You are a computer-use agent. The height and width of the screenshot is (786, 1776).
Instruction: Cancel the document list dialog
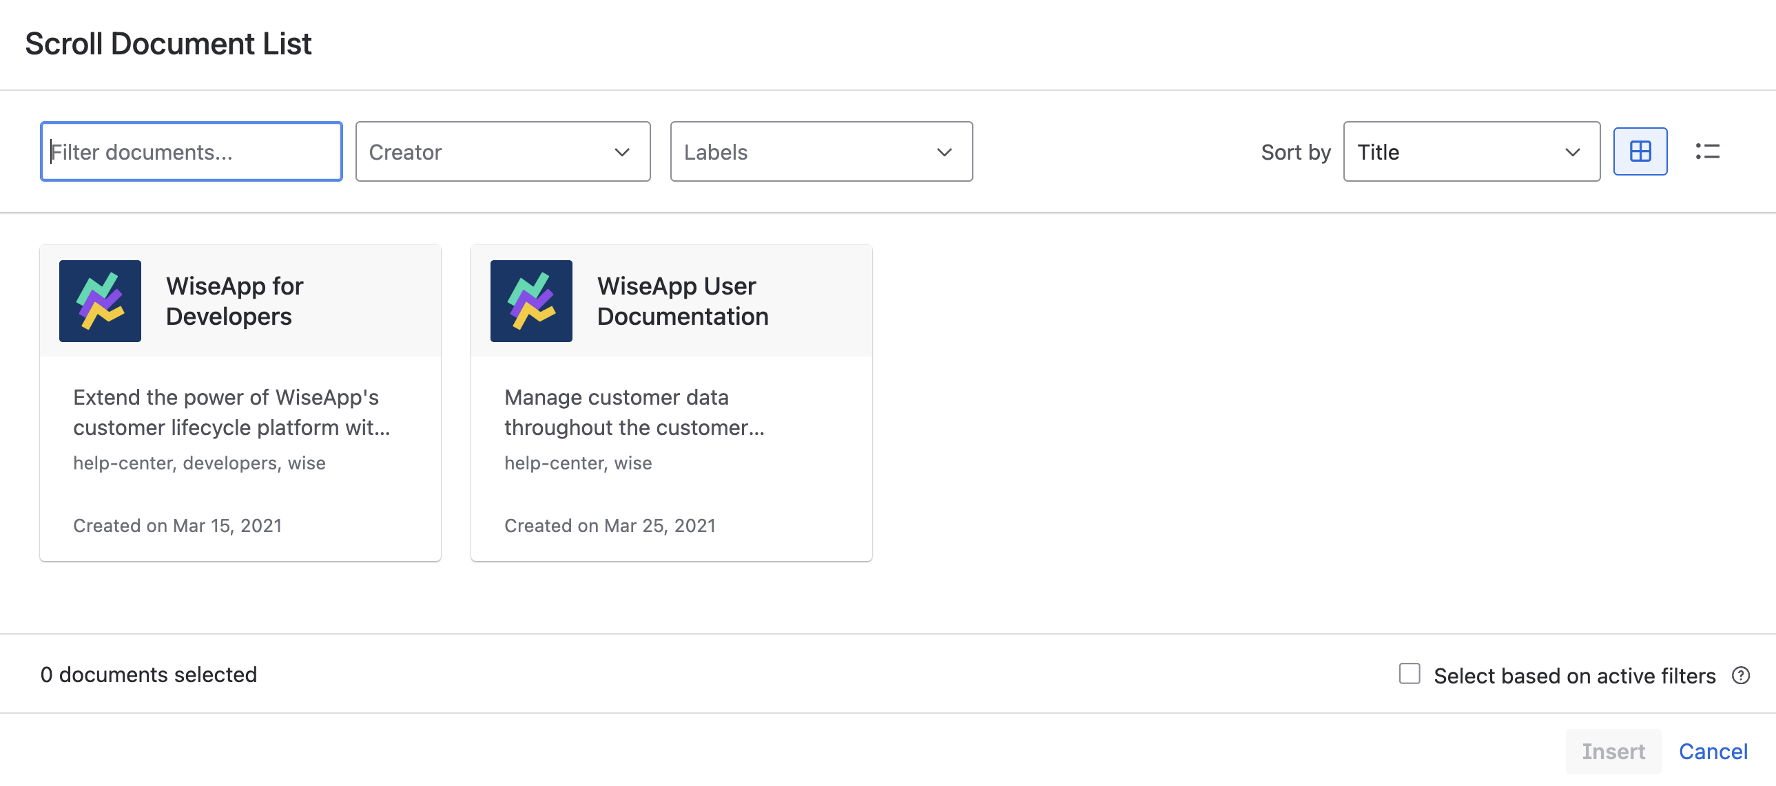click(x=1713, y=751)
